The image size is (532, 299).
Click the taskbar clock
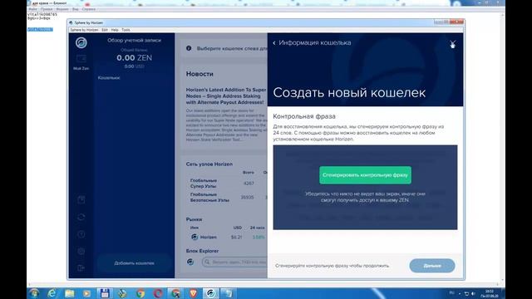coord(490,293)
